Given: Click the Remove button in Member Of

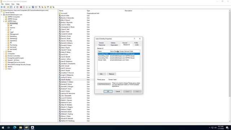Looking at the screenshot, I should [x=112, y=74].
